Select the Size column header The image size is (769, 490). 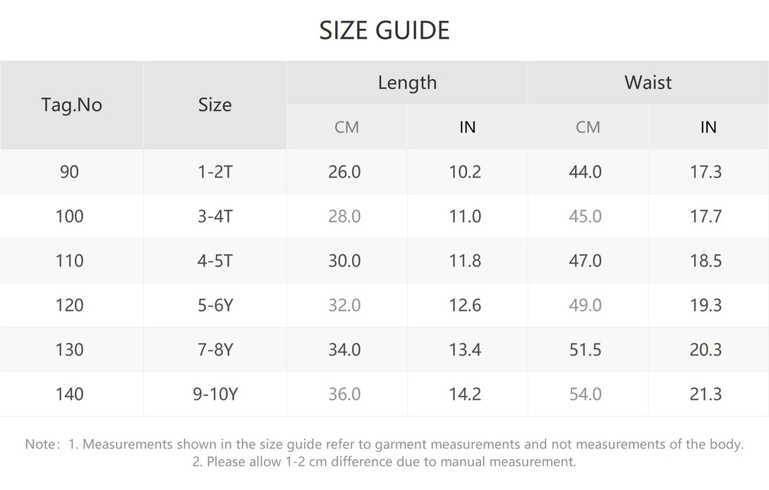(x=214, y=105)
